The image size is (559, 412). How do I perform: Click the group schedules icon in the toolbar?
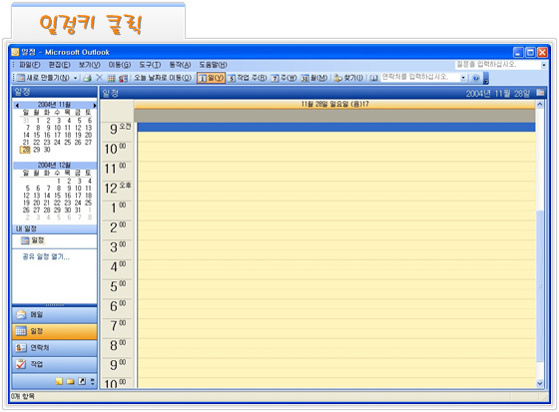click(x=123, y=78)
